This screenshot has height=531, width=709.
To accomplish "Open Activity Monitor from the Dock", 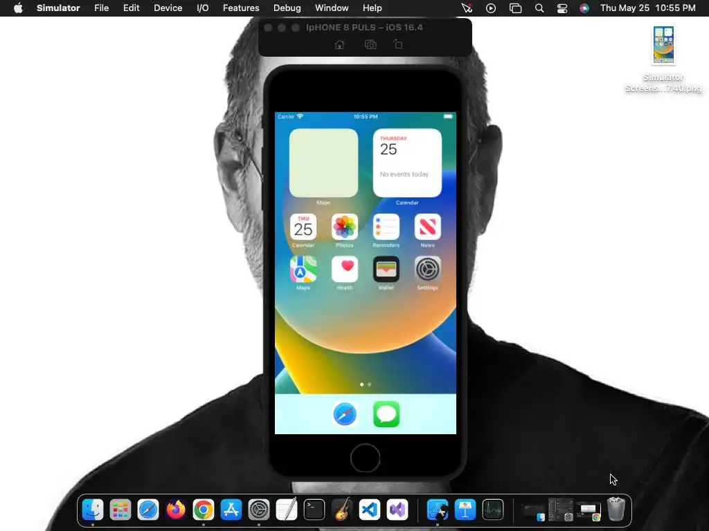I will 493,510.
